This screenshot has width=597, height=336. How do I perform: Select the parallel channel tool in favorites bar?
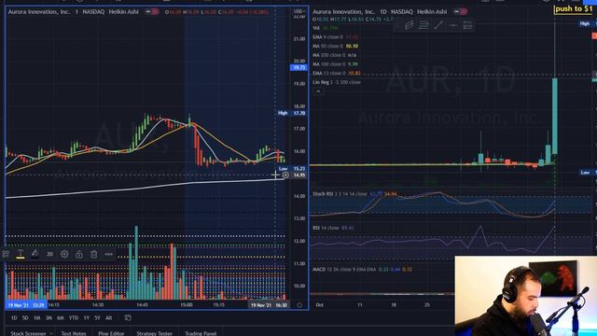pos(410,25)
